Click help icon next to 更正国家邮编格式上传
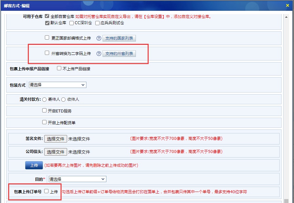 tap(99, 38)
